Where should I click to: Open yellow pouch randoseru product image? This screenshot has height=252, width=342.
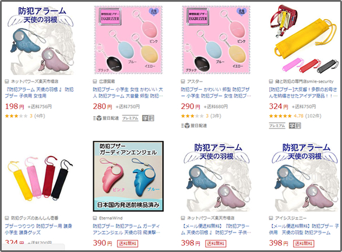304,39
